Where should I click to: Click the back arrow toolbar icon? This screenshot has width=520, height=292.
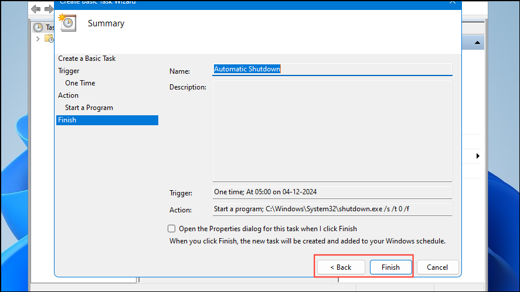coord(36,9)
